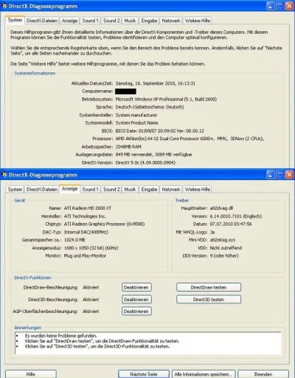
Task: Deactivate Direct3D-Beschleunigung
Action: 136,299
